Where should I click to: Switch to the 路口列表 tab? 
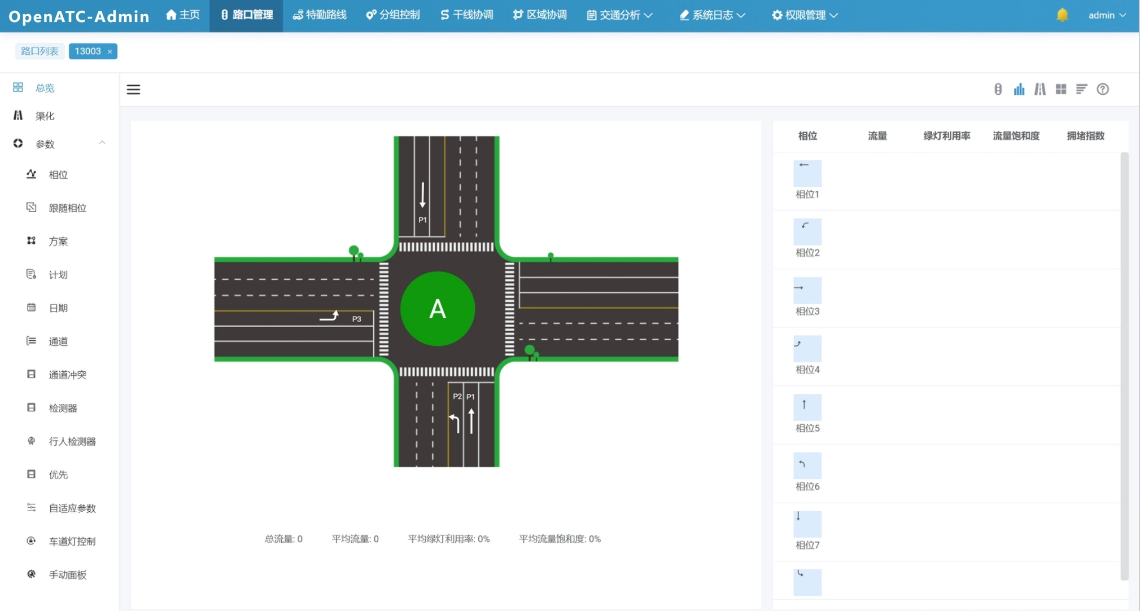pos(40,51)
